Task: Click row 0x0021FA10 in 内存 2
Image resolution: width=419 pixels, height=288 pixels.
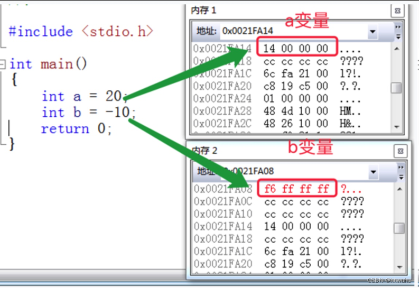Action: 279,214
